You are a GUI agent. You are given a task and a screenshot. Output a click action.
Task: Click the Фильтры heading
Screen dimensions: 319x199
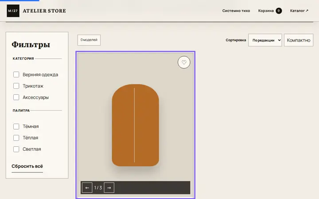pyautogui.click(x=31, y=45)
